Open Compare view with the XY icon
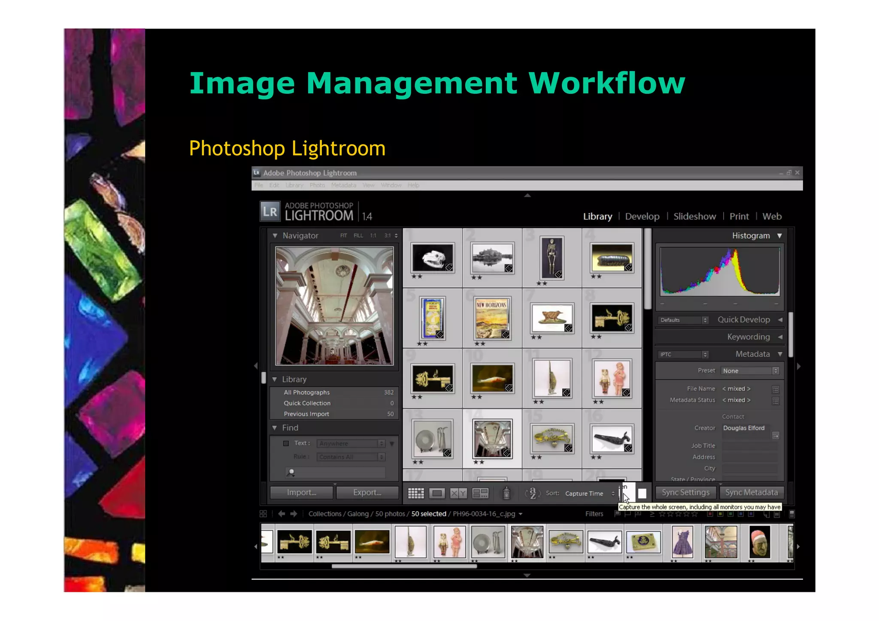This screenshot has width=879, height=621. pyautogui.click(x=458, y=493)
